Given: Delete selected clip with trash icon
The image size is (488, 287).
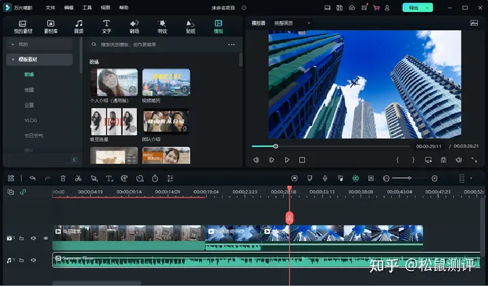Looking at the screenshot, I should 63,179.
